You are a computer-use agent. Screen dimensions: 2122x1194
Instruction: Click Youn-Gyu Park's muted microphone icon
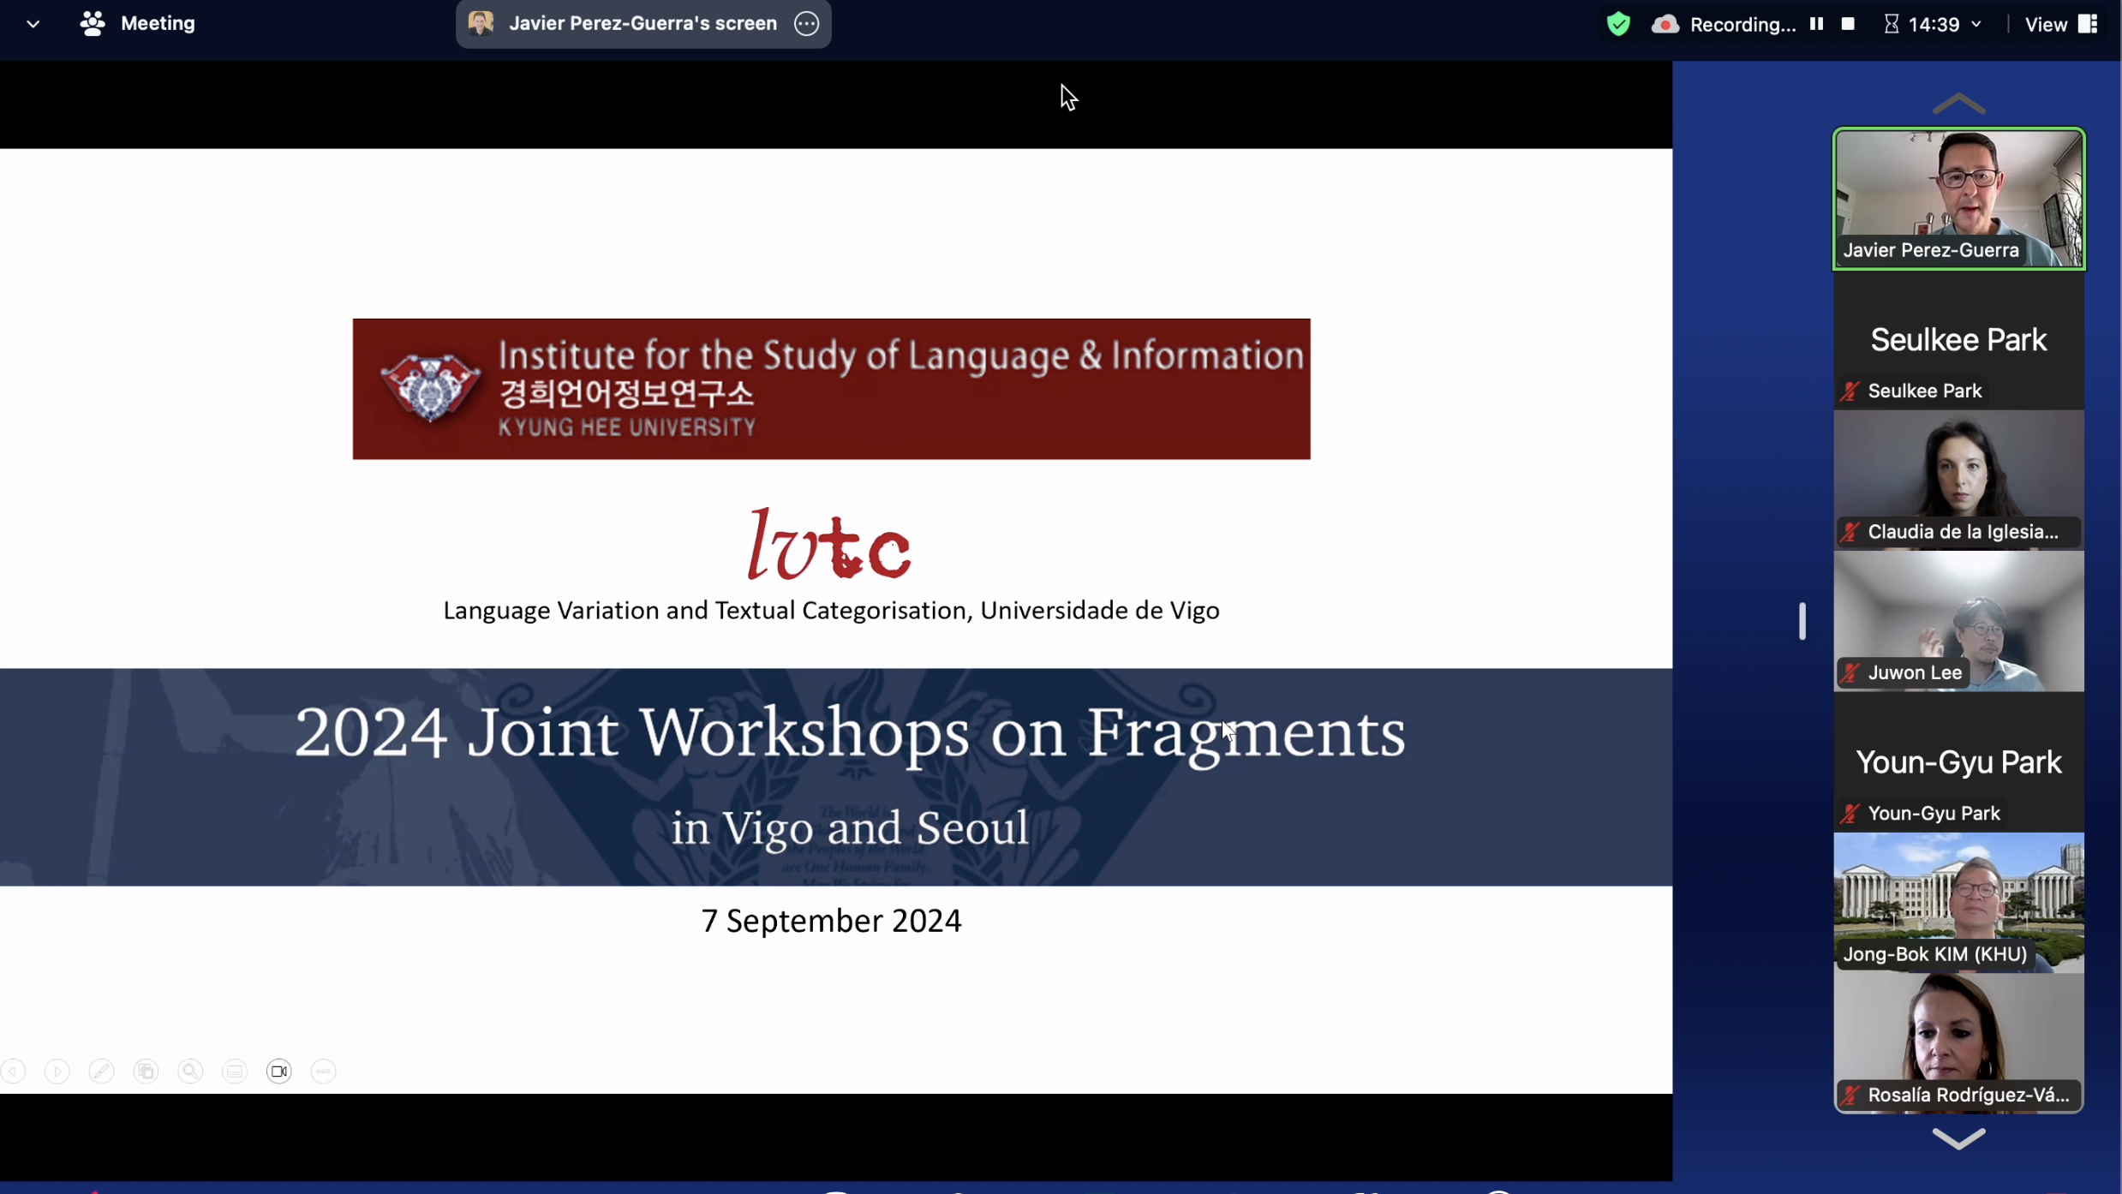1850,814
